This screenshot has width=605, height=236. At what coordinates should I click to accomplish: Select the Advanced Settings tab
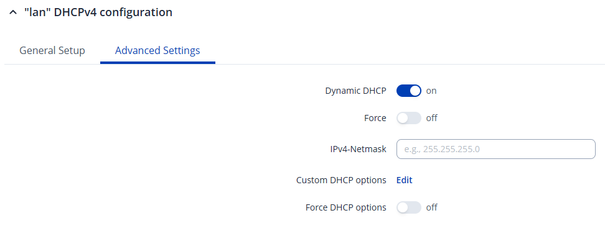pyautogui.click(x=157, y=50)
